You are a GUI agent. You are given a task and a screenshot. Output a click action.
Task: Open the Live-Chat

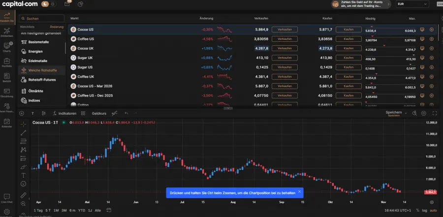7,198
